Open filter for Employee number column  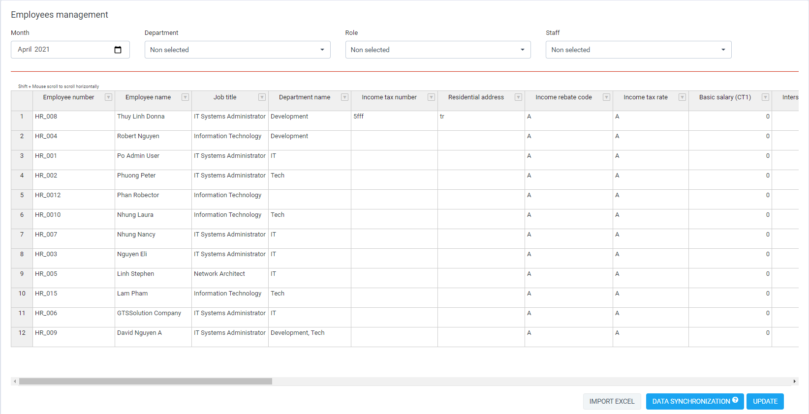pos(108,97)
